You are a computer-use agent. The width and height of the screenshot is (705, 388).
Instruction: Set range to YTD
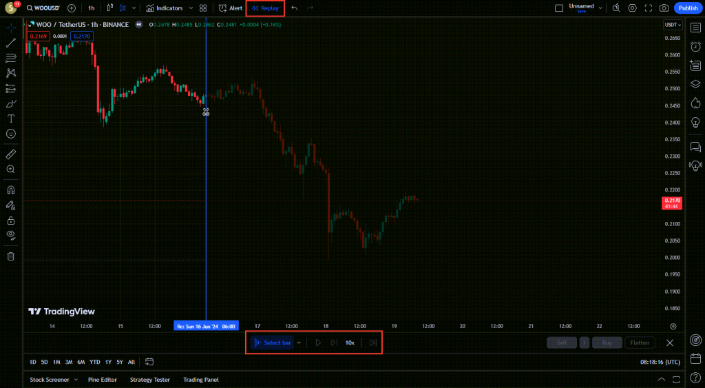tap(94, 362)
